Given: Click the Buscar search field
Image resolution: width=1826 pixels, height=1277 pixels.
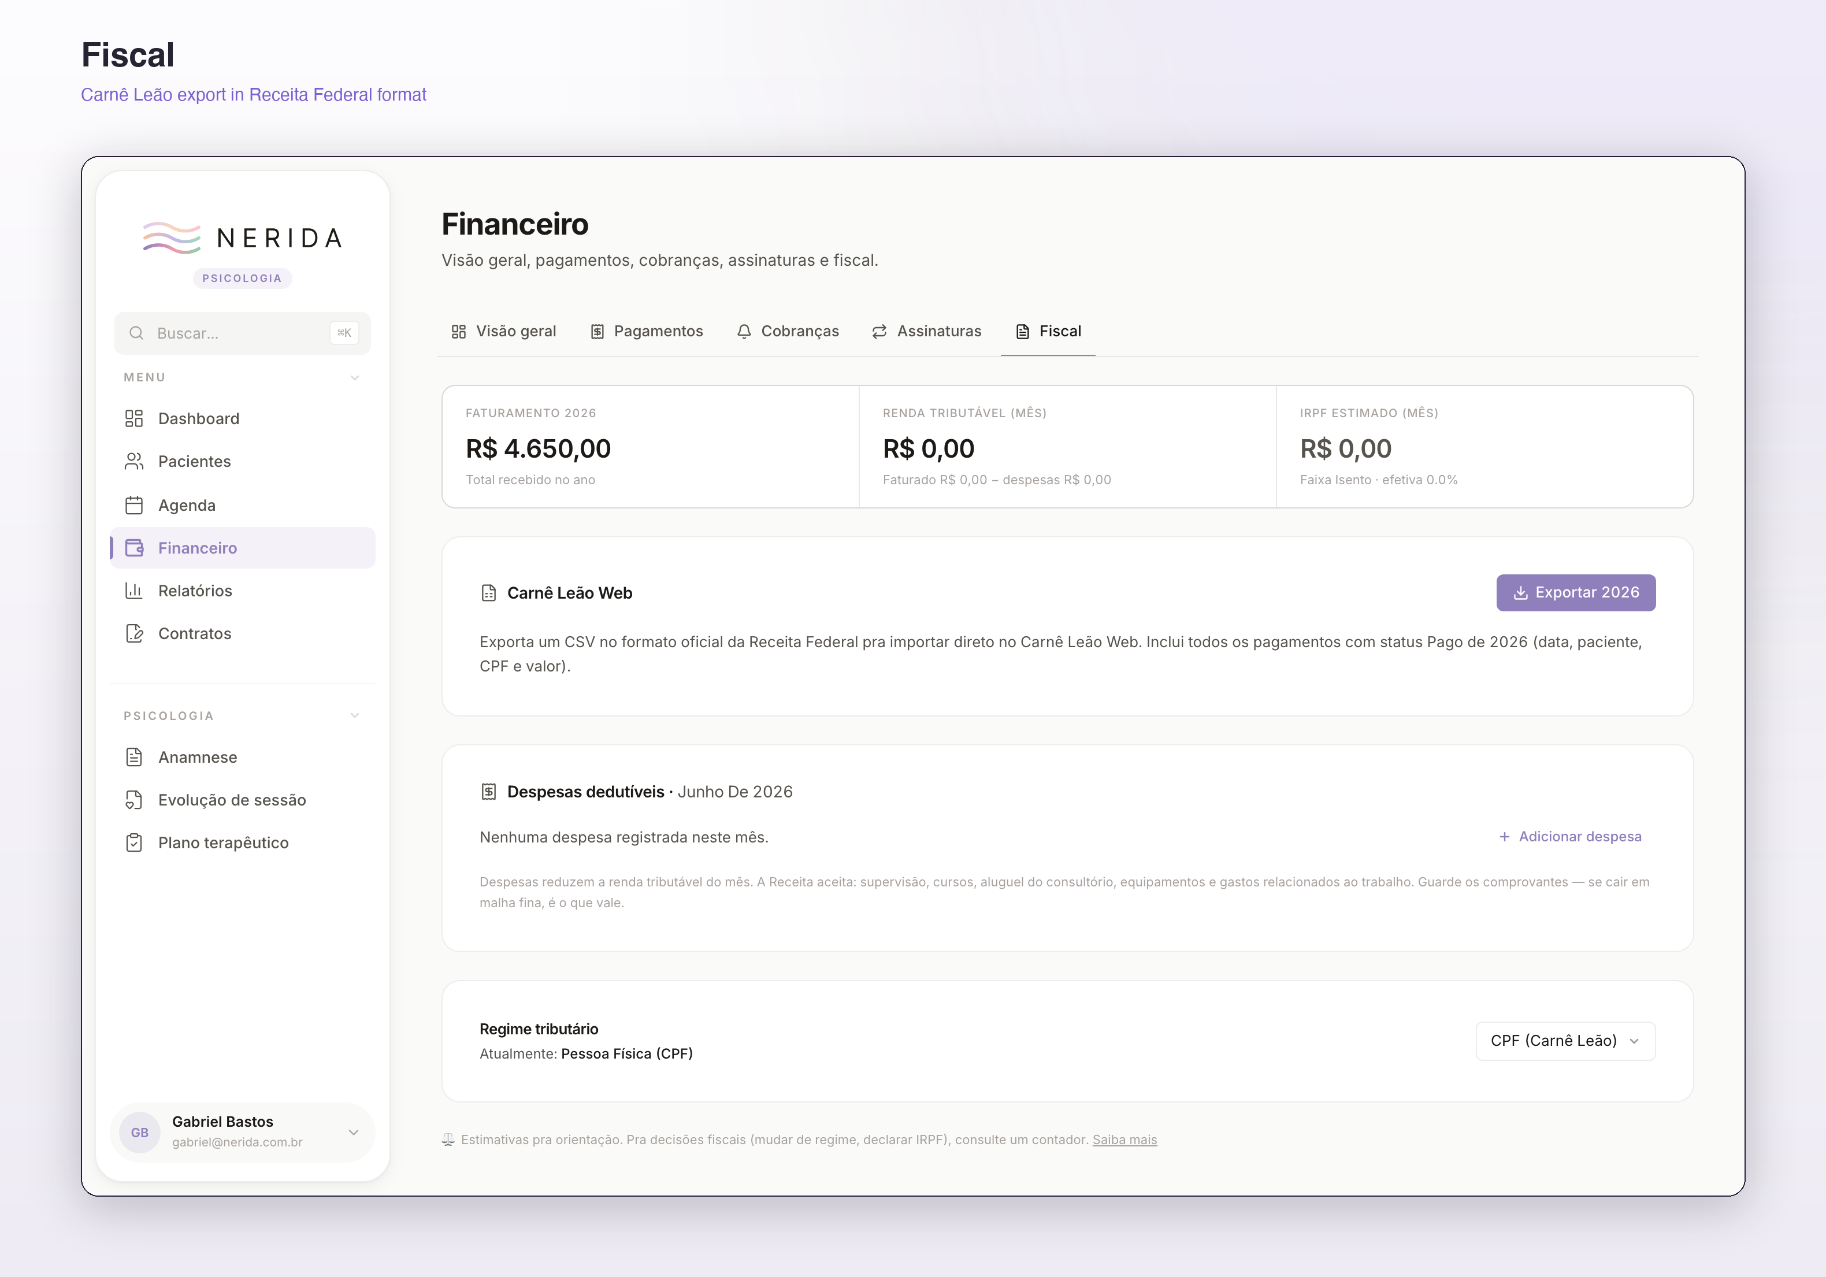Looking at the screenshot, I should [x=243, y=333].
